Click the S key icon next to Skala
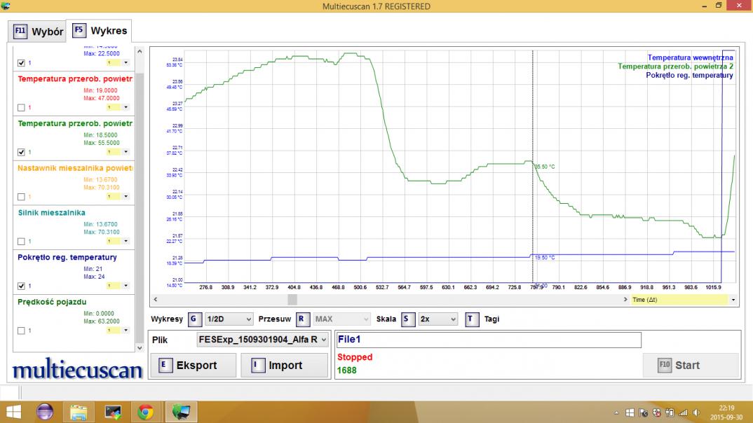This screenshot has width=753, height=423. pos(407,319)
